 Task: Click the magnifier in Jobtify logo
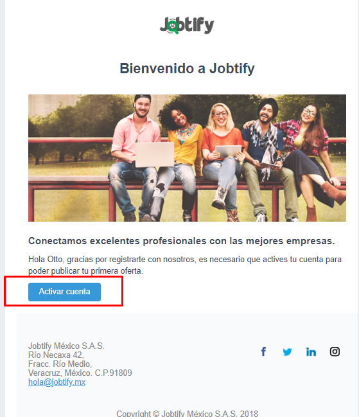tap(173, 27)
